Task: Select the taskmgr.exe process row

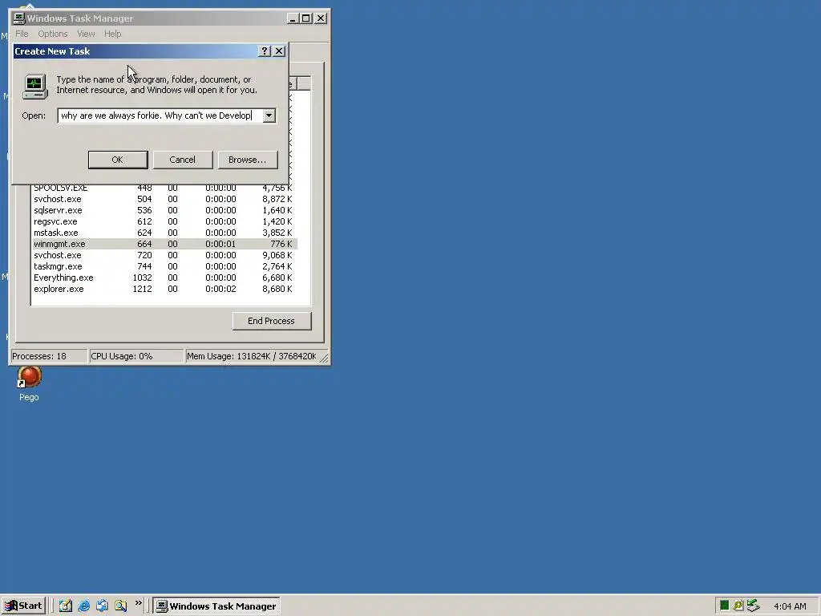Action: tap(164, 266)
